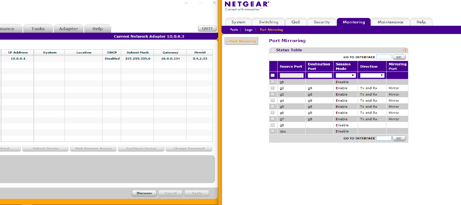Focus the Destination Port input field
Screen dimensions: 461x205
click(x=320, y=75)
